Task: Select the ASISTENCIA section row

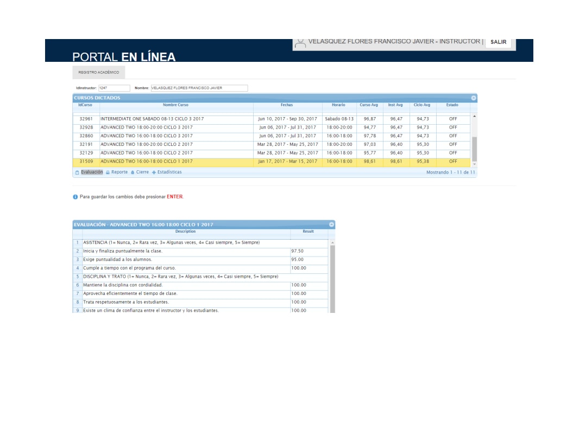Action: [200, 243]
